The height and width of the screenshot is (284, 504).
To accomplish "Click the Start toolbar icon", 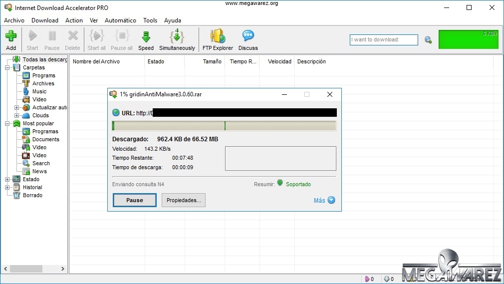I will (32, 36).
